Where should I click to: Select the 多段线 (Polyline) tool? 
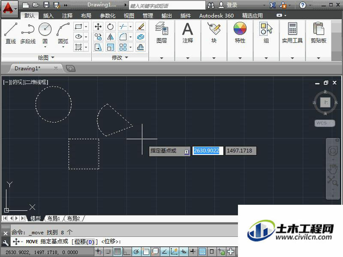click(28, 33)
